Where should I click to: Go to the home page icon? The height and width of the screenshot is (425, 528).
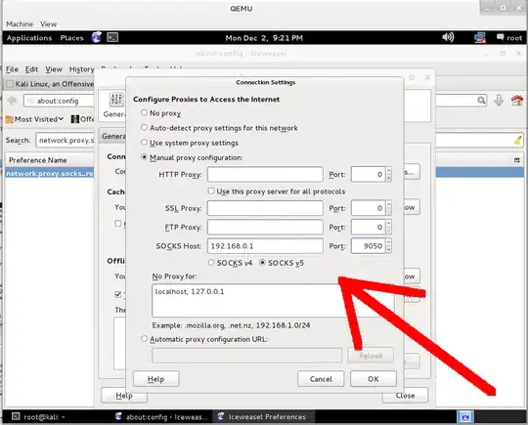517,101
